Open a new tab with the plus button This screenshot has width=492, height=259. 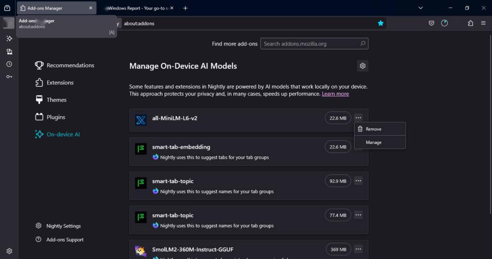point(185,8)
